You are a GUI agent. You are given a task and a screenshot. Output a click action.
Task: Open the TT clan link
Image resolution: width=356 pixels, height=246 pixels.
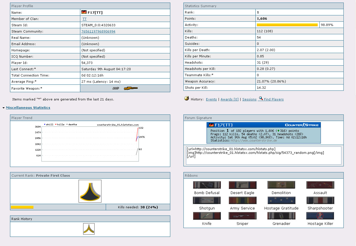click(x=85, y=19)
